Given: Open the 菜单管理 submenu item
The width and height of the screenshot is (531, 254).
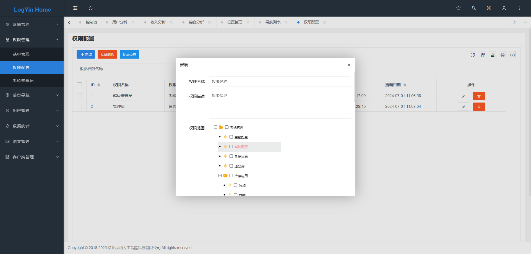Looking at the screenshot, I should point(32,54).
